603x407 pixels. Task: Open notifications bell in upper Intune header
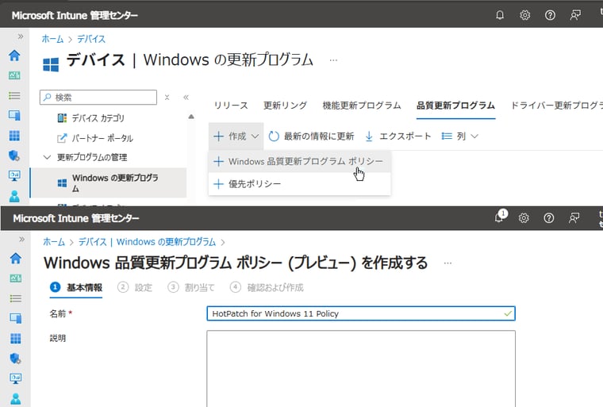point(500,15)
